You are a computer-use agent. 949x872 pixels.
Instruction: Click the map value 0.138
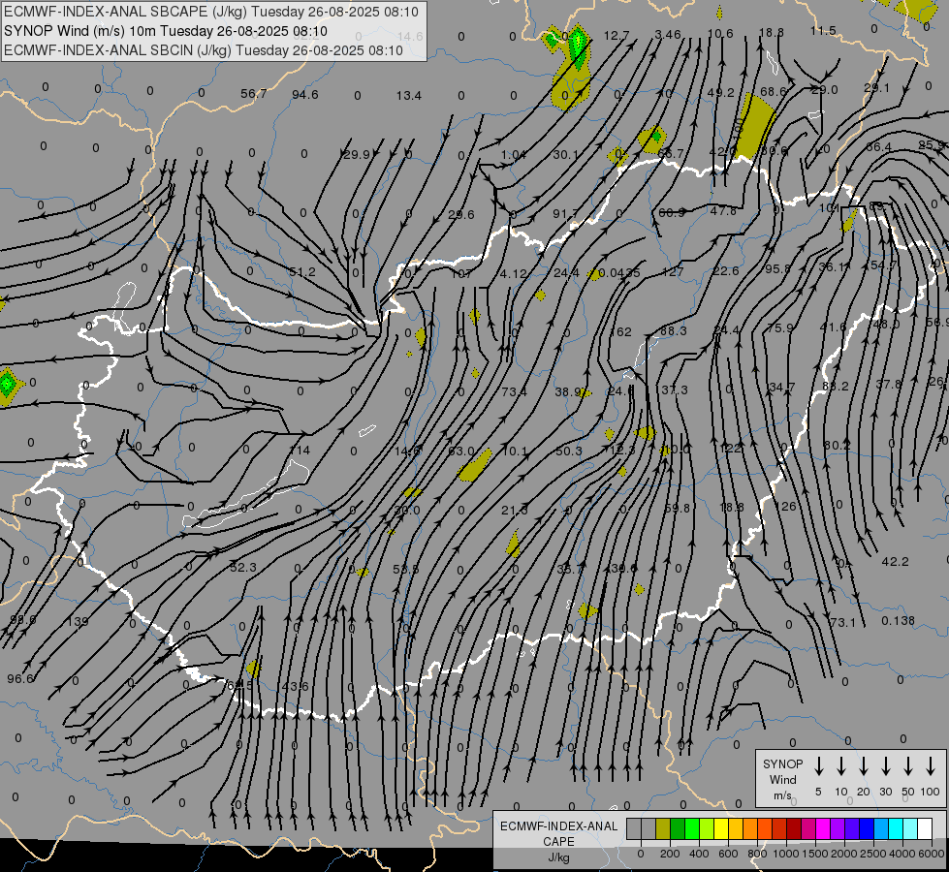click(x=899, y=621)
